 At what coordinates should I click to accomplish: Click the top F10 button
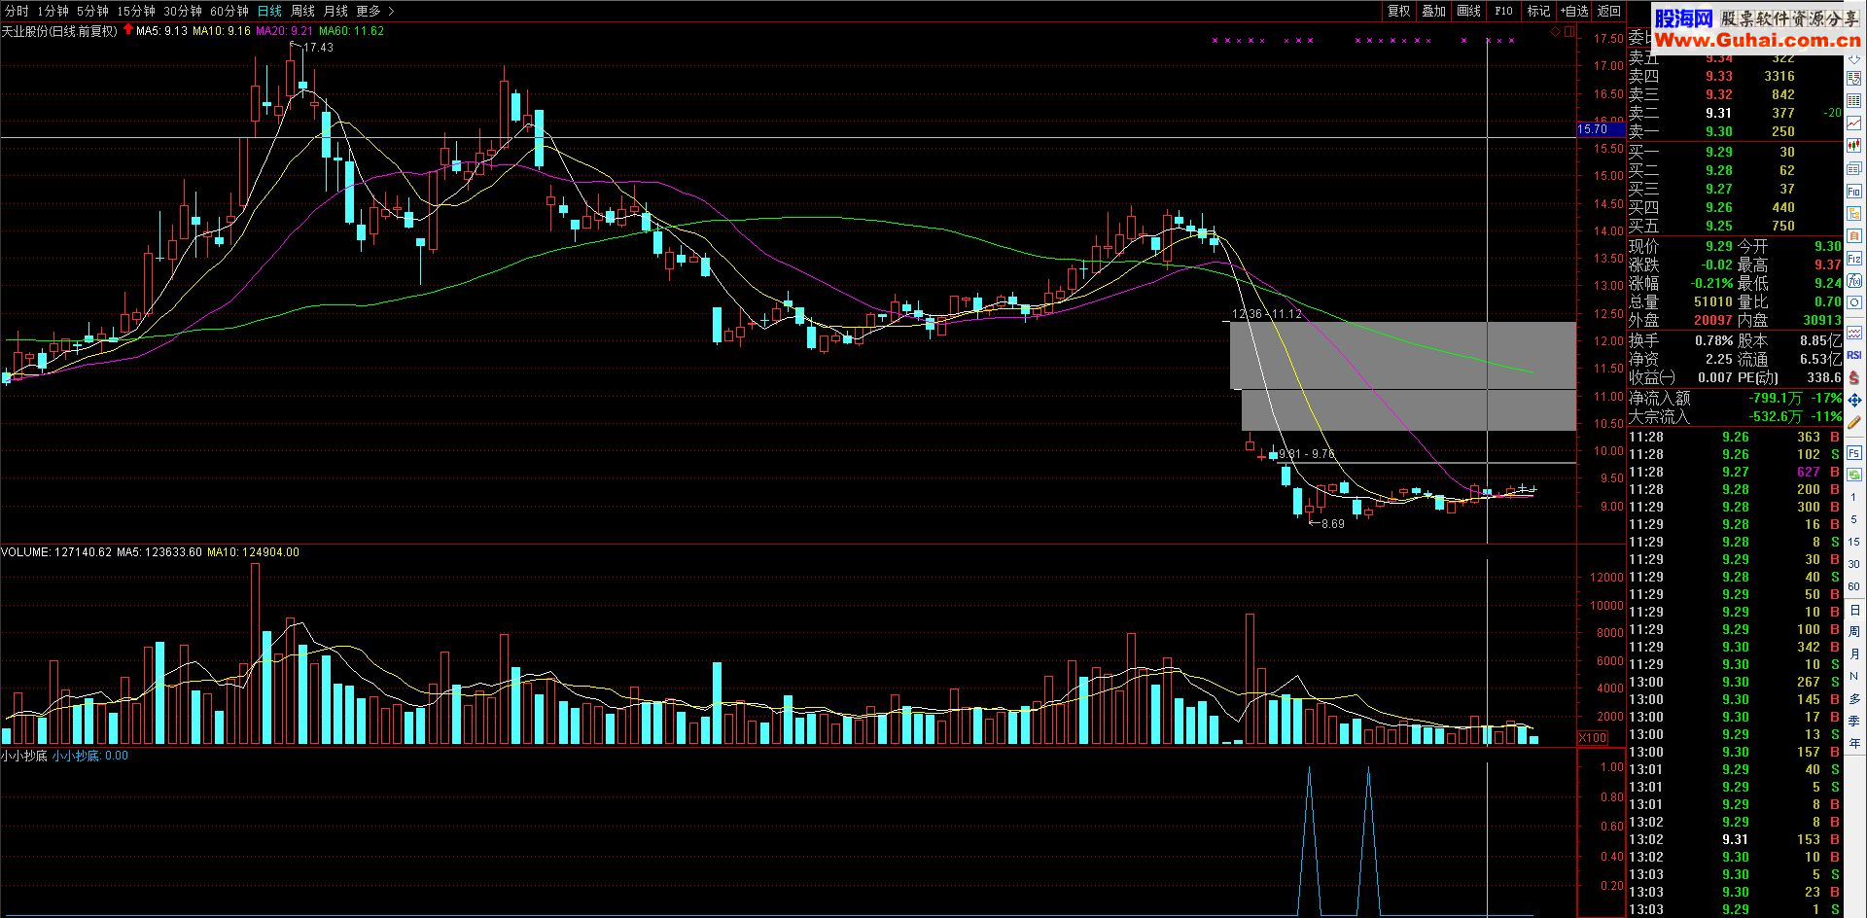click(1504, 11)
